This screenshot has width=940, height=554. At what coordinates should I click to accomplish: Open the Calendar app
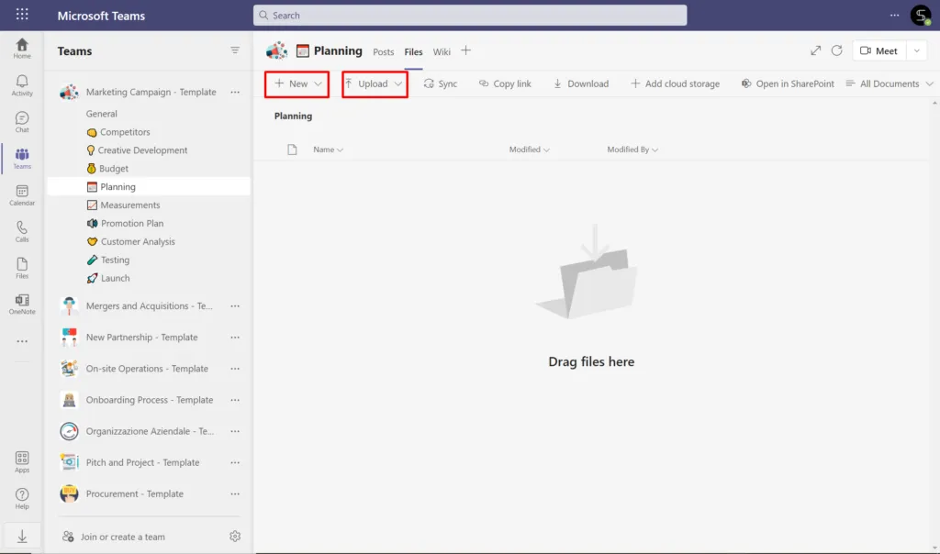[x=22, y=194]
